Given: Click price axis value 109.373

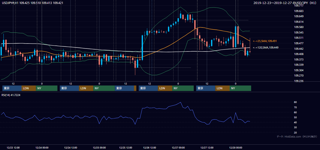Looking at the screenshot, I should point(299,59).
